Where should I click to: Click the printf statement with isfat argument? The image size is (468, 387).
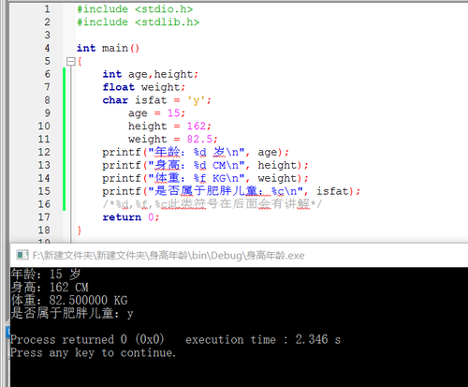point(231,191)
